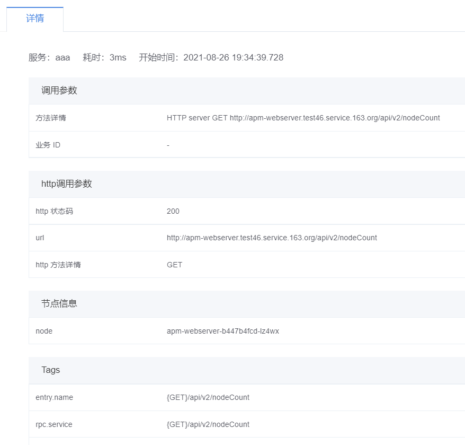465x445 pixels.
Task: Click the 服务 aaa text
Action: coord(49,58)
